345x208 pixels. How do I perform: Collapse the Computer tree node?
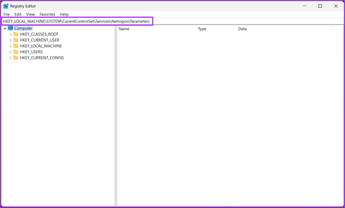point(5,28)
